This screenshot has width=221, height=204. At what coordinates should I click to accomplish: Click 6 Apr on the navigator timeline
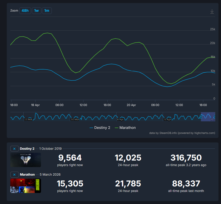point(120,120)
